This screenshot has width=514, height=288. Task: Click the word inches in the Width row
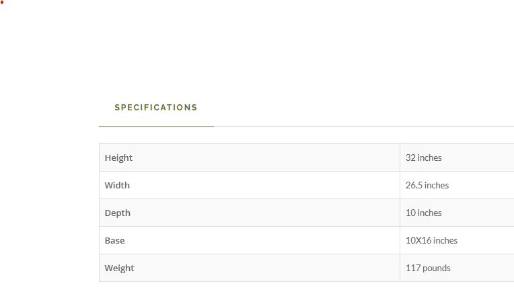pyautogui.click(x=437, y=185)
